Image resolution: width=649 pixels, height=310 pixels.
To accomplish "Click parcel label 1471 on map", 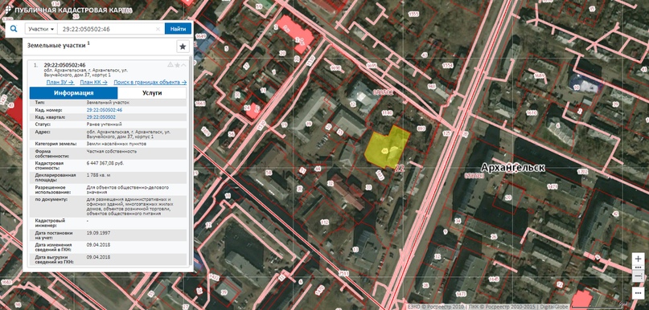I will (552, 187).
